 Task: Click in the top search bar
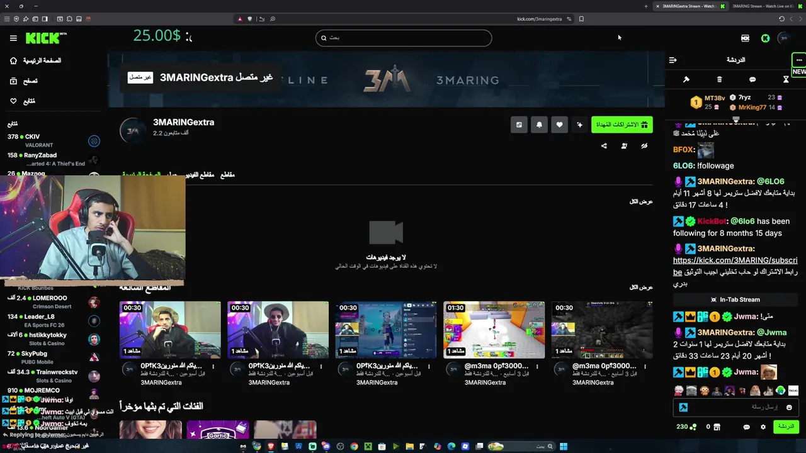click(404, 38)
